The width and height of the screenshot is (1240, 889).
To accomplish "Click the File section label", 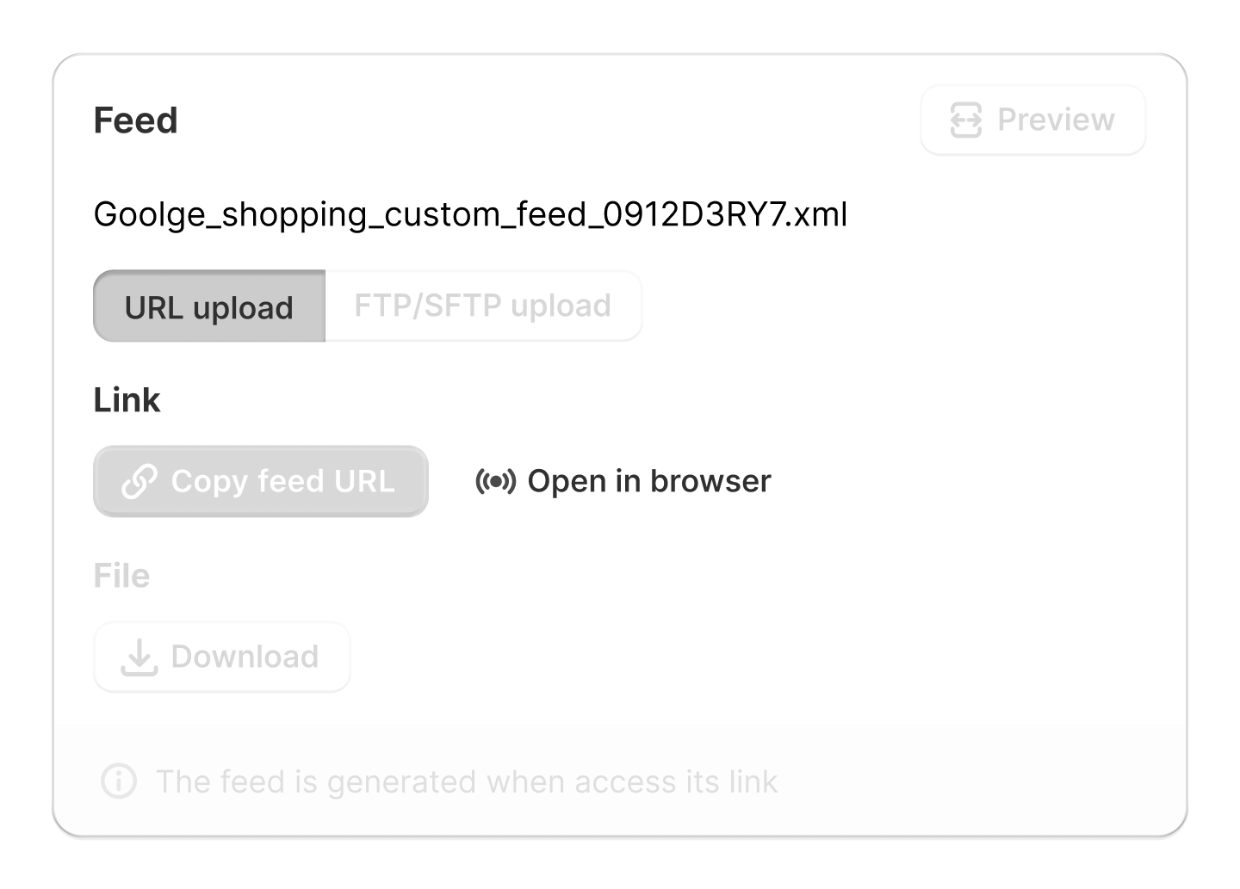I will 121,576.
